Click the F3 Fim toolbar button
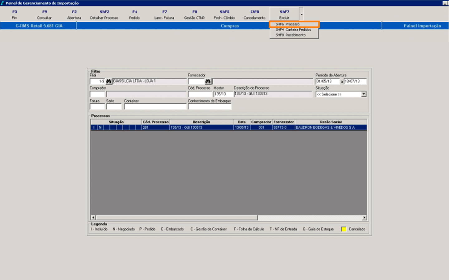This screenshot has width=449, height=280. [x=15, y=15]
